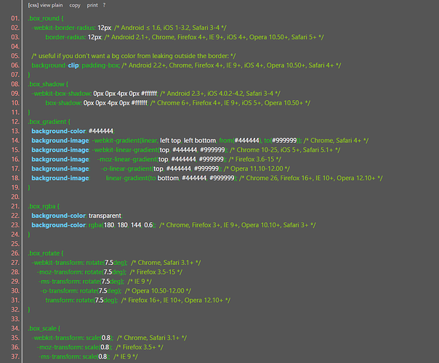Click '#444444' value on line 13
439x363 pixels.
101,131
